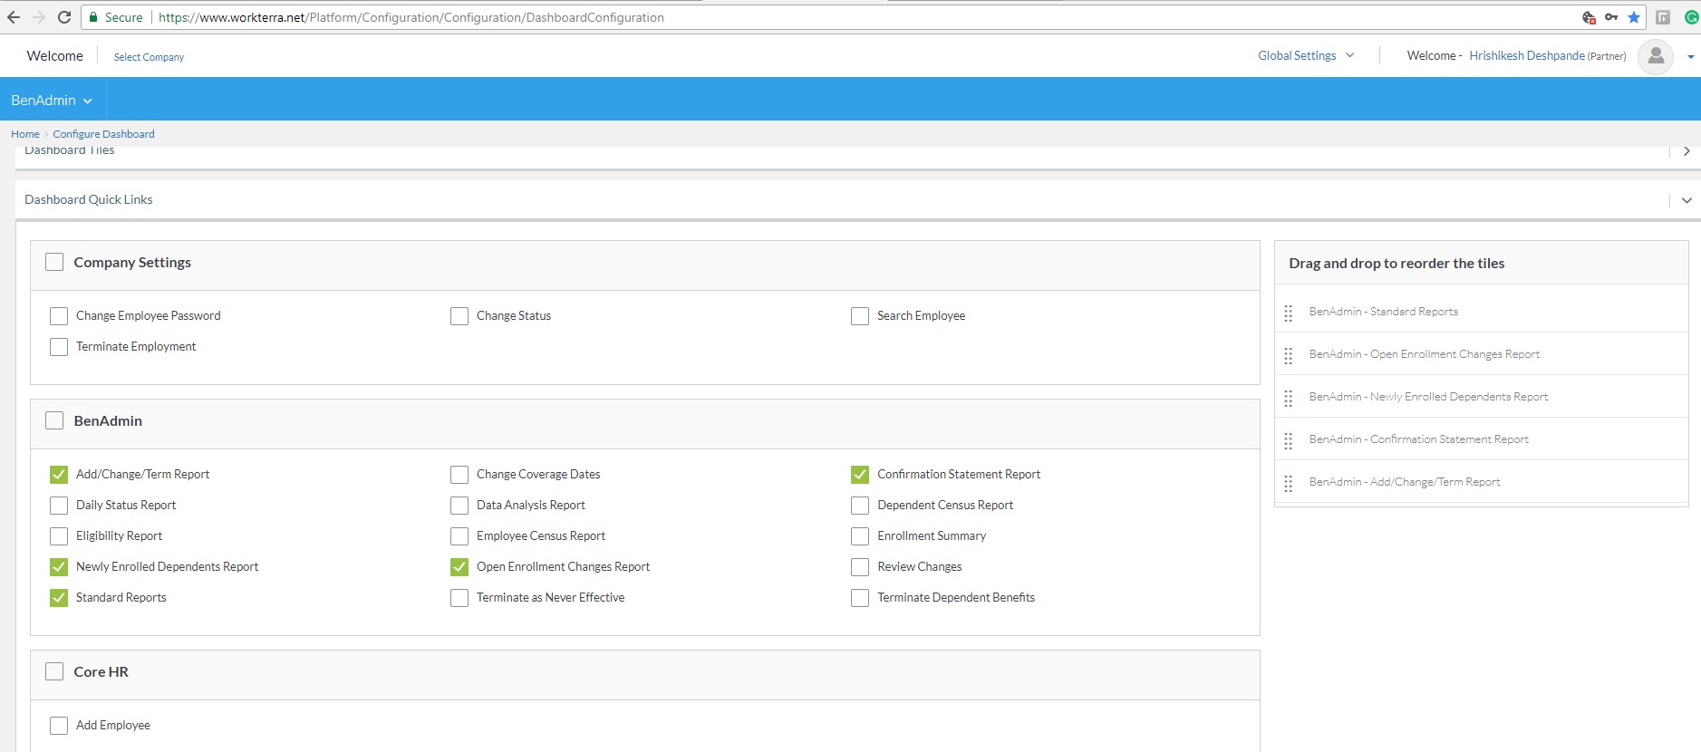Click the Welcome header text
The image size is (1701, 752).
55,56
